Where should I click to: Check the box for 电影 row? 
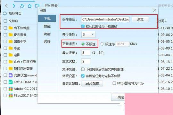(5, 55)
